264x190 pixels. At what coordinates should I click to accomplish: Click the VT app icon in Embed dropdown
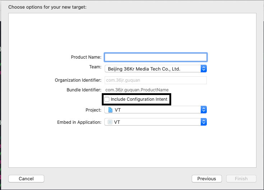click(110, 122)
